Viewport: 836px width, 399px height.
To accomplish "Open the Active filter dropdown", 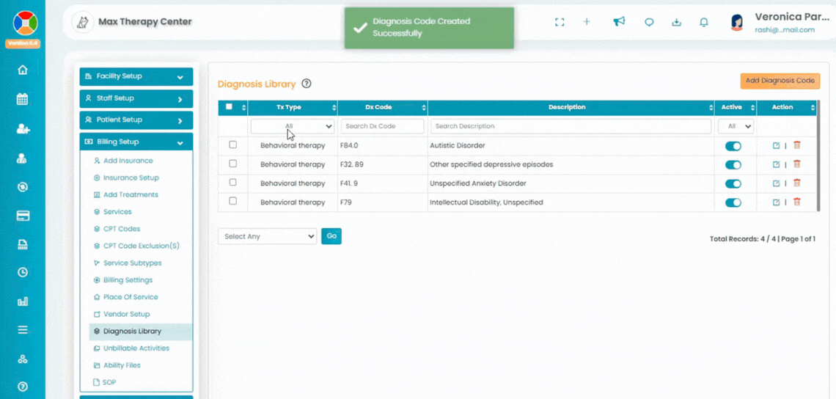I will click(x=736, y=126).
